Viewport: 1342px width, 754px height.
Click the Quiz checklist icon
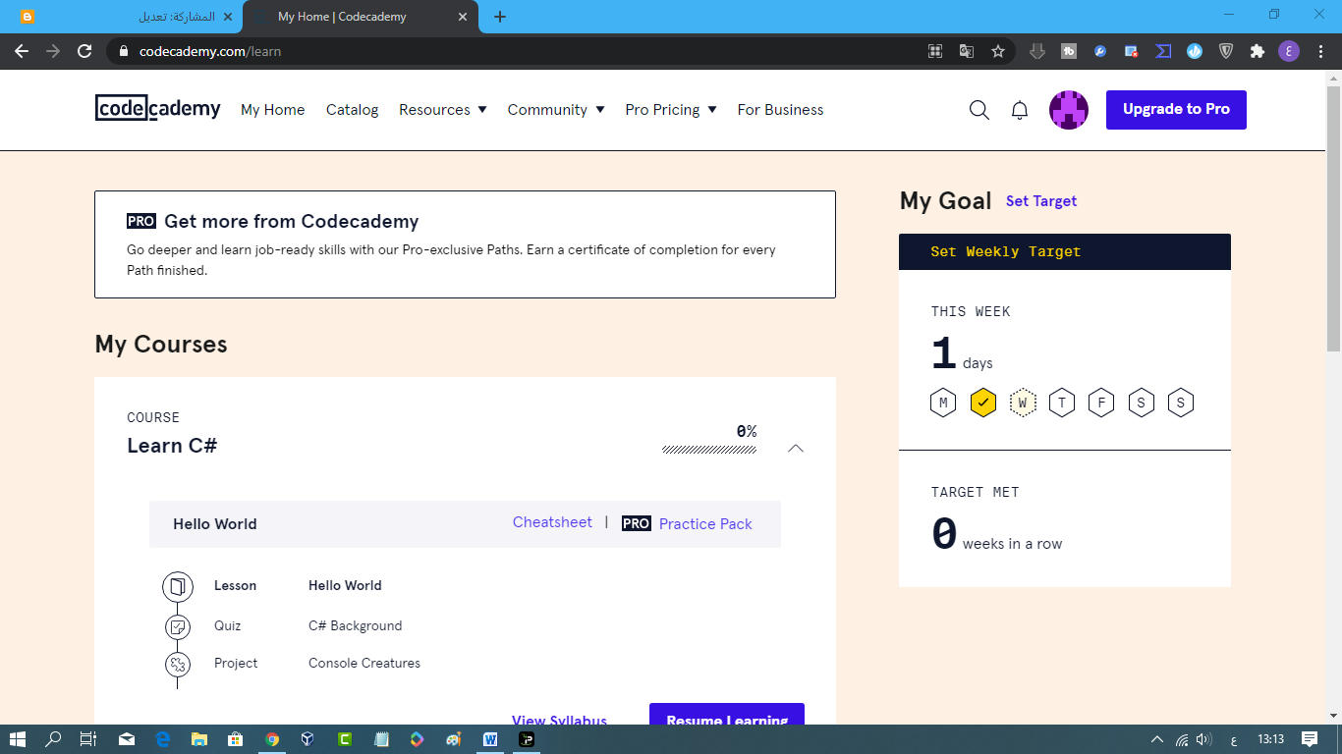(178, 626)
